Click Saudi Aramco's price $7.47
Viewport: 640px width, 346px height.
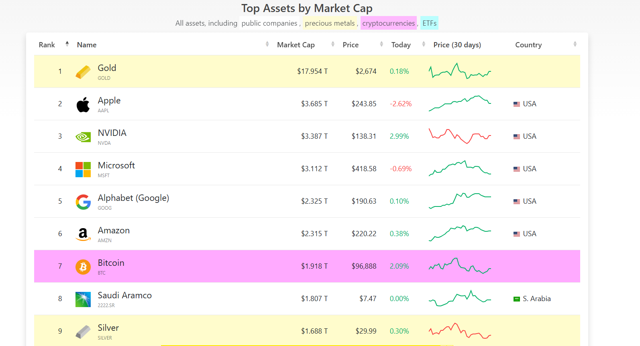click(368, 299)
